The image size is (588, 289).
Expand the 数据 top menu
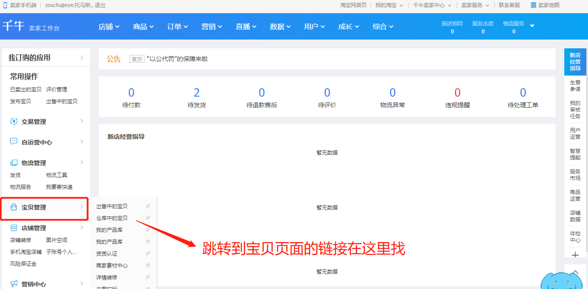coord(280,27)
